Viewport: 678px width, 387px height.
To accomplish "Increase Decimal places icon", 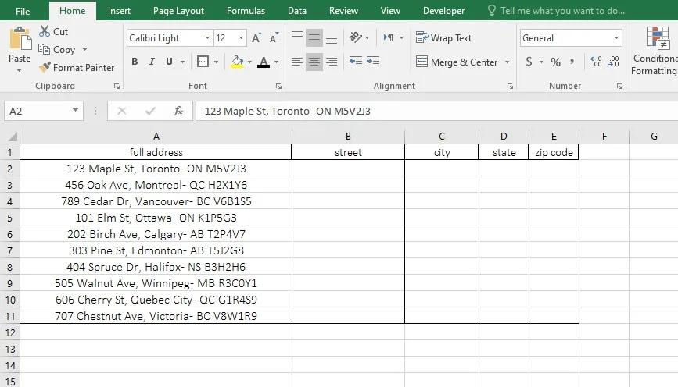I will [x=596, y=62].
